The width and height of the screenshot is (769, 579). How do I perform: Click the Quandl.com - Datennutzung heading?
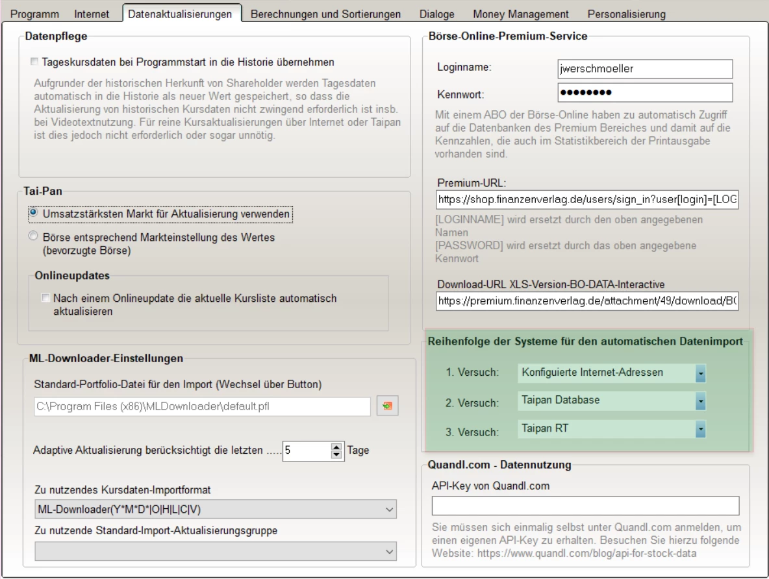(x=499, y=465)
